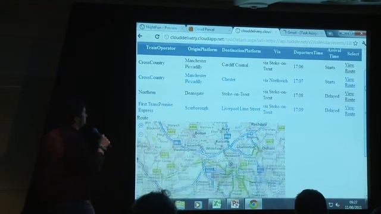Open file explorer from the taskbar
The height and width of the screenshot is (214, 381).
pos(180,204)
